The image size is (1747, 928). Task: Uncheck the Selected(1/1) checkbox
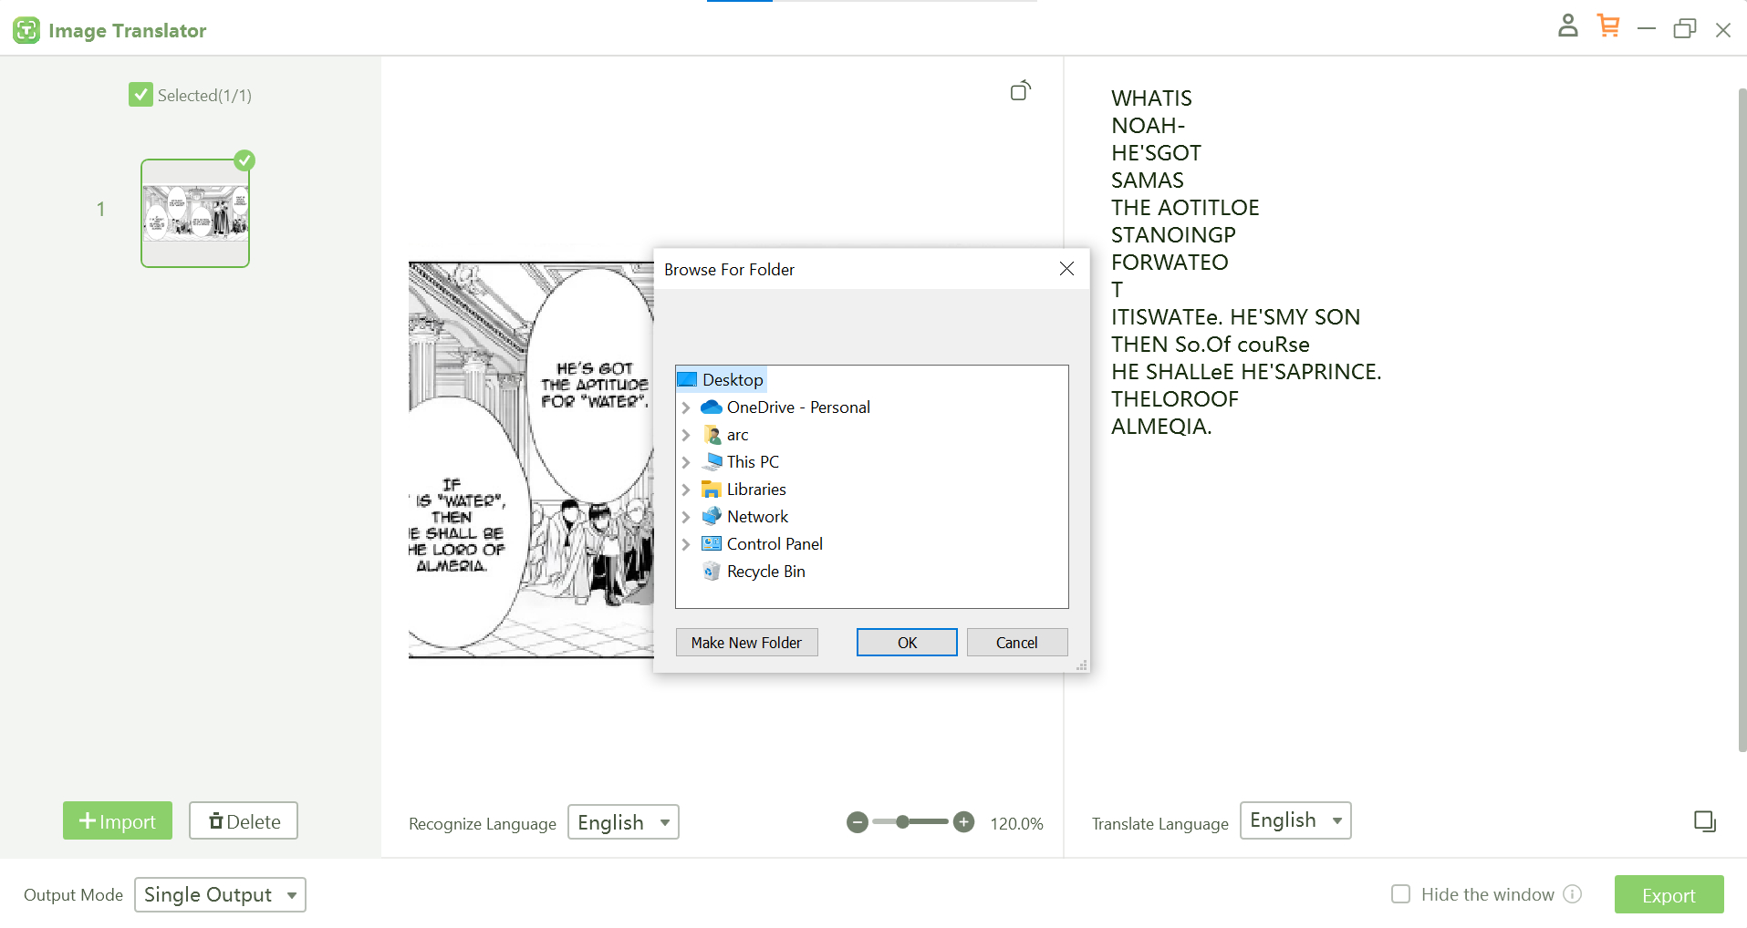click(x=140, y=94)
